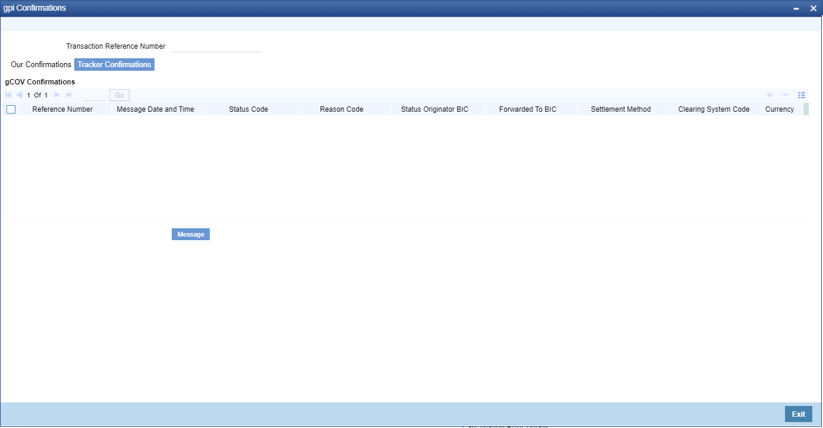This screenshot has width=823, height=428.
Task: Open the Tracker Confirmations tab
Action: (x=114, y=64)
